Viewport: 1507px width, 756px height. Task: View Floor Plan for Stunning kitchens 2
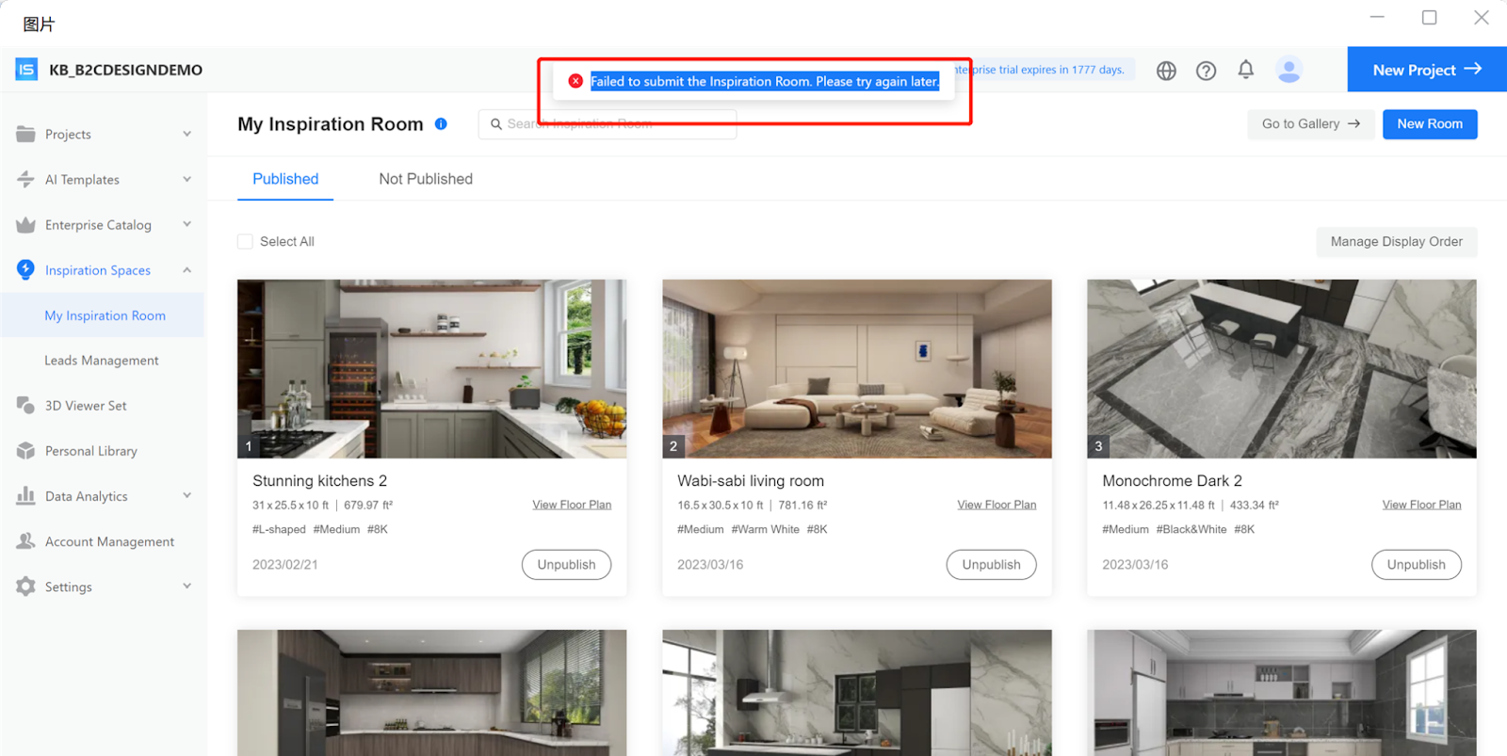[x=572, y=505]
